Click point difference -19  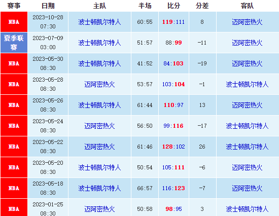[x=202, y=63]
